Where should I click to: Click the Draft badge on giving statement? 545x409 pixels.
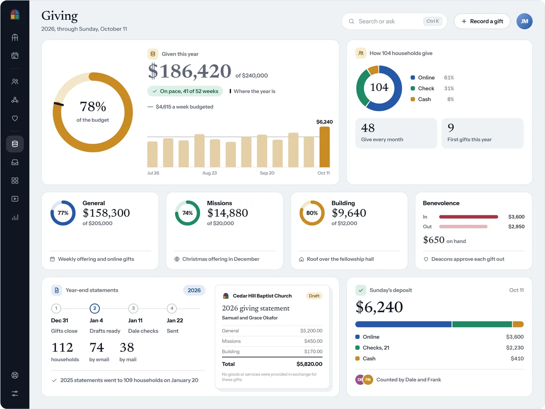[314, 296]
